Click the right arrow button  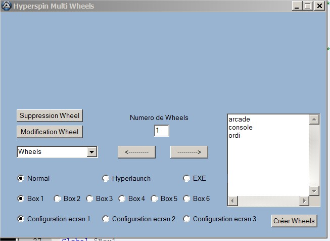point(189,152)
